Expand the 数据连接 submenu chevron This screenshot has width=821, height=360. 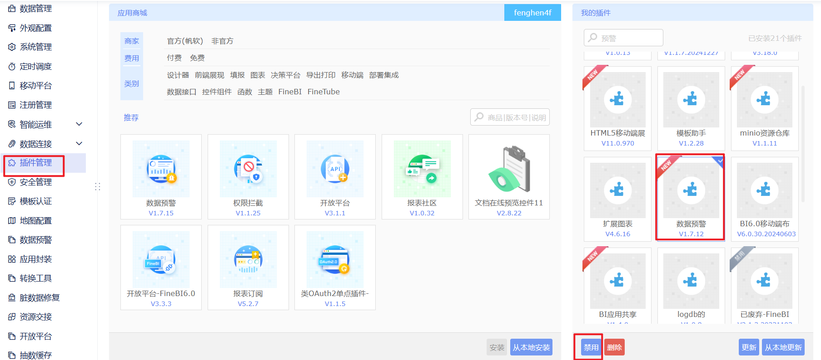[79, 144]
